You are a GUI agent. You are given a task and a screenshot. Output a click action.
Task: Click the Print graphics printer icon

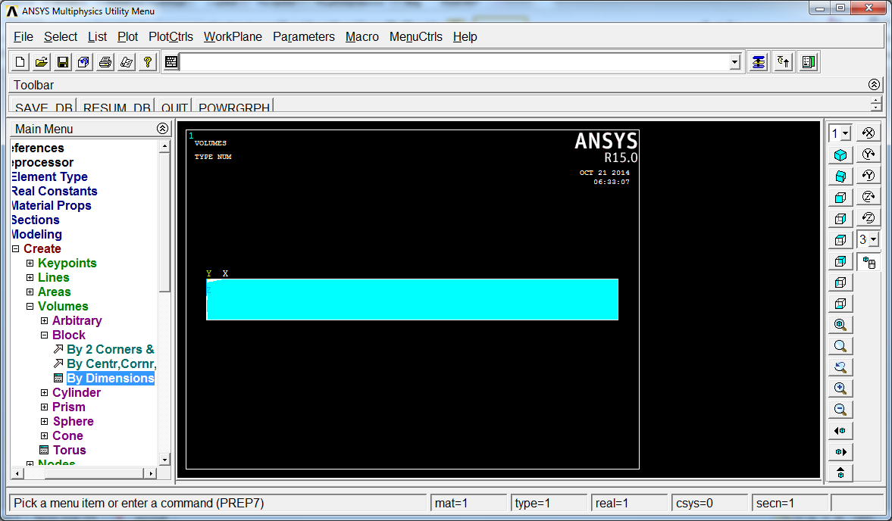105,62
